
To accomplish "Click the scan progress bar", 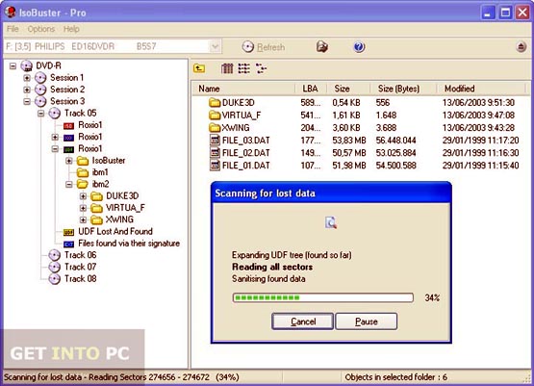I will click(323, 297).
